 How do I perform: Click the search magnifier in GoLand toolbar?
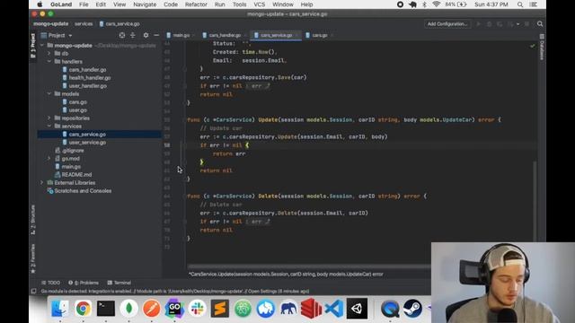click(540, 24)
